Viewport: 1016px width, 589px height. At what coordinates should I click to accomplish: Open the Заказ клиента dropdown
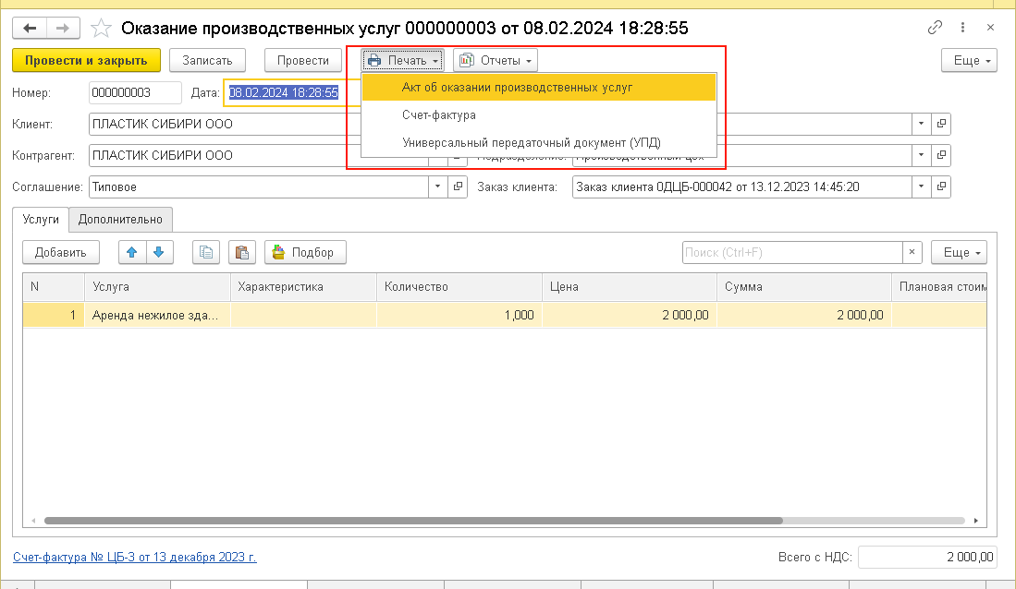click(x=921, y=186)
